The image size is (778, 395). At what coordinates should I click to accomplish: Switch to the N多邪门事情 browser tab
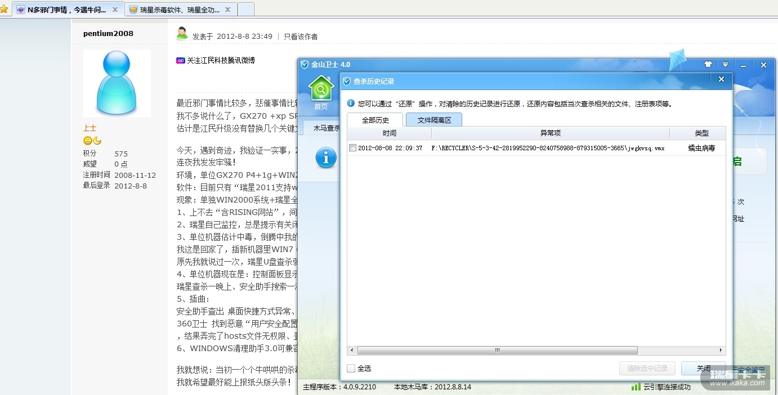click(x=68, y=10)
